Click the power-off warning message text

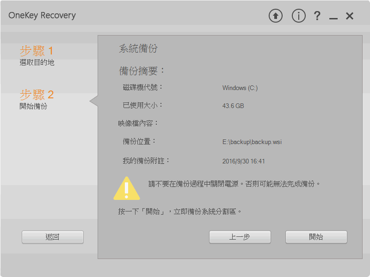click(234, 184)
